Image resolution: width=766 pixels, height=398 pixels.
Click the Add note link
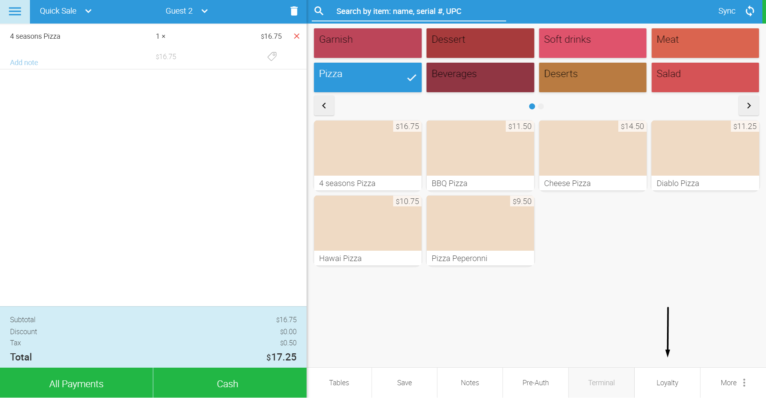pos(24,63)
